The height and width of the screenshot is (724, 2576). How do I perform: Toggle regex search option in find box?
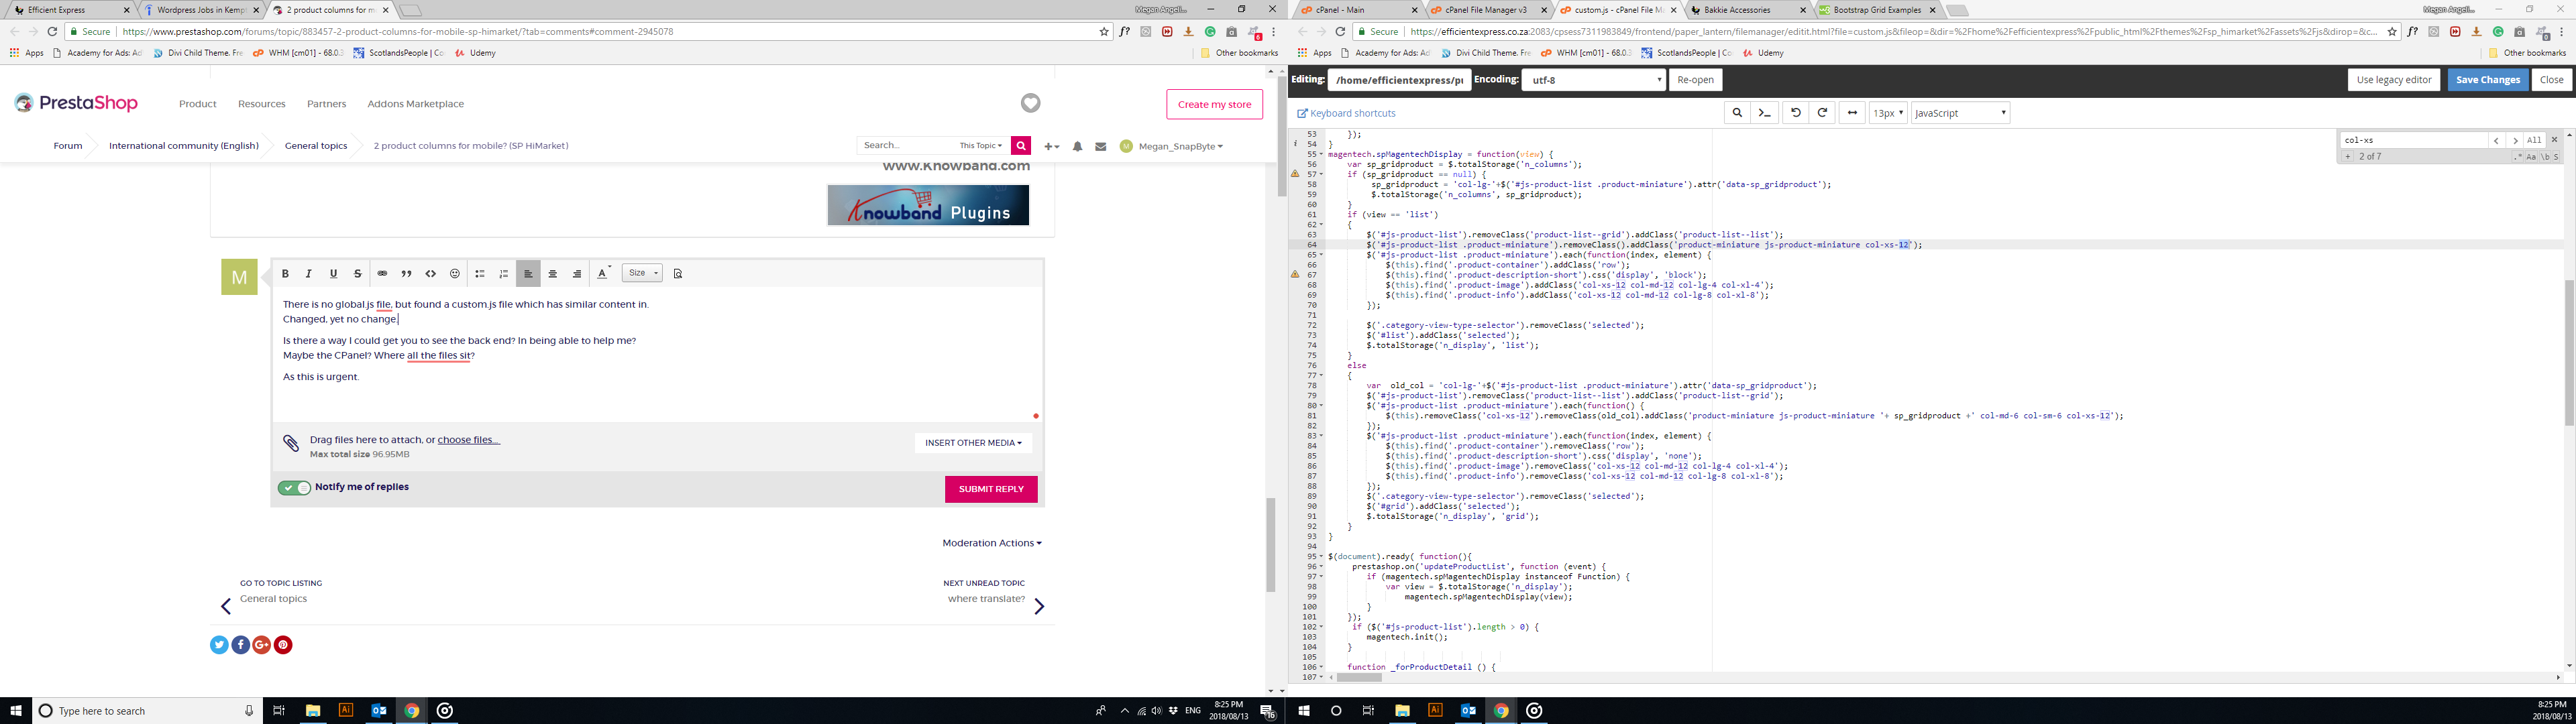pyautogui.click(x=2518, y=157)
